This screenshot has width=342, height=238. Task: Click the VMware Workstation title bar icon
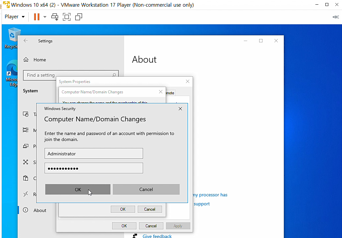click(6, 5)
